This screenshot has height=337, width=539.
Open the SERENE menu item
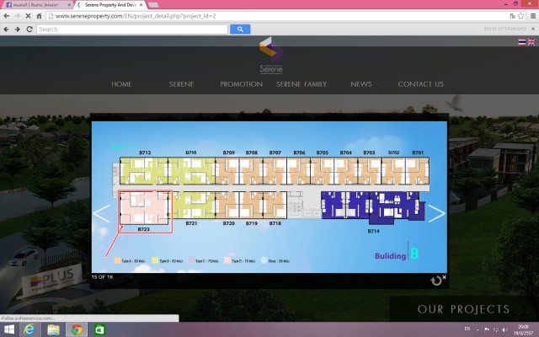[182, 84]
